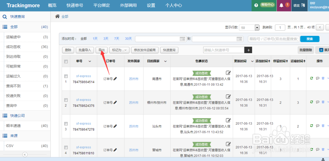Screen dimensions: 329x161
Task: Open comment icon for row 784758624376
Action: [318, 102]
